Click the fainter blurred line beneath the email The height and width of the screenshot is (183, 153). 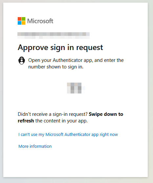click(54, 37)
